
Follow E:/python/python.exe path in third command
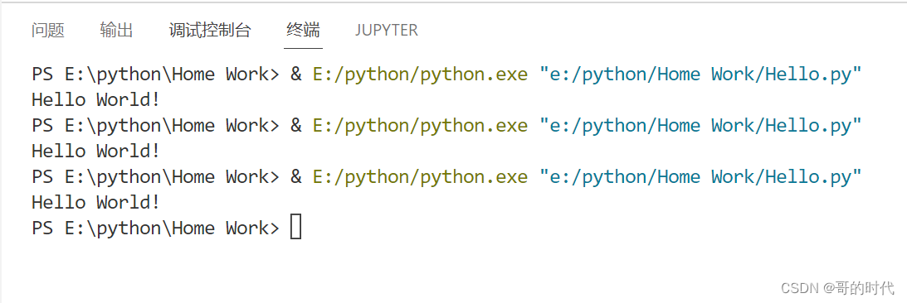[420, 176]
